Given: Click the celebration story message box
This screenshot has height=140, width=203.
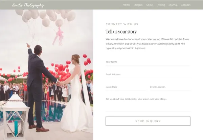Looking at the screenshot, I should (148, 104).
